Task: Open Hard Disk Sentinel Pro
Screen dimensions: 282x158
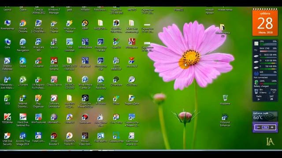Action: pos(23,120)
